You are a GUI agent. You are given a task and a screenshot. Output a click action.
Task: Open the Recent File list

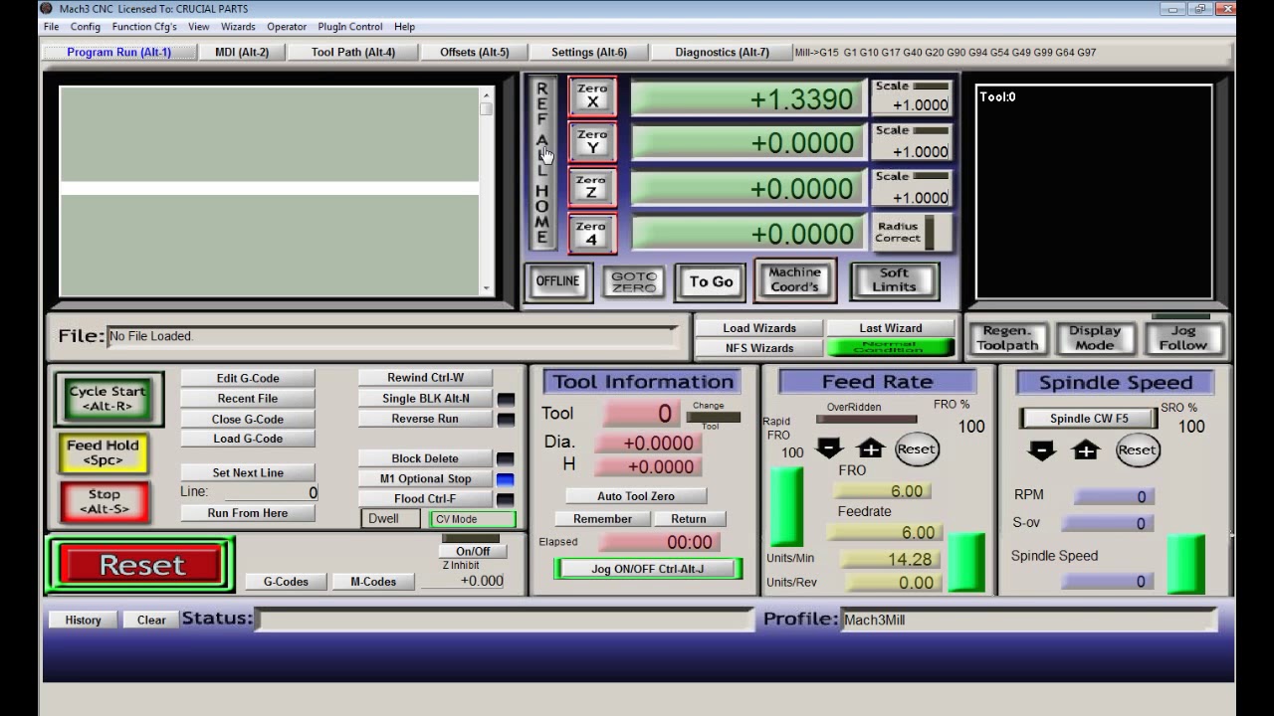248,399
